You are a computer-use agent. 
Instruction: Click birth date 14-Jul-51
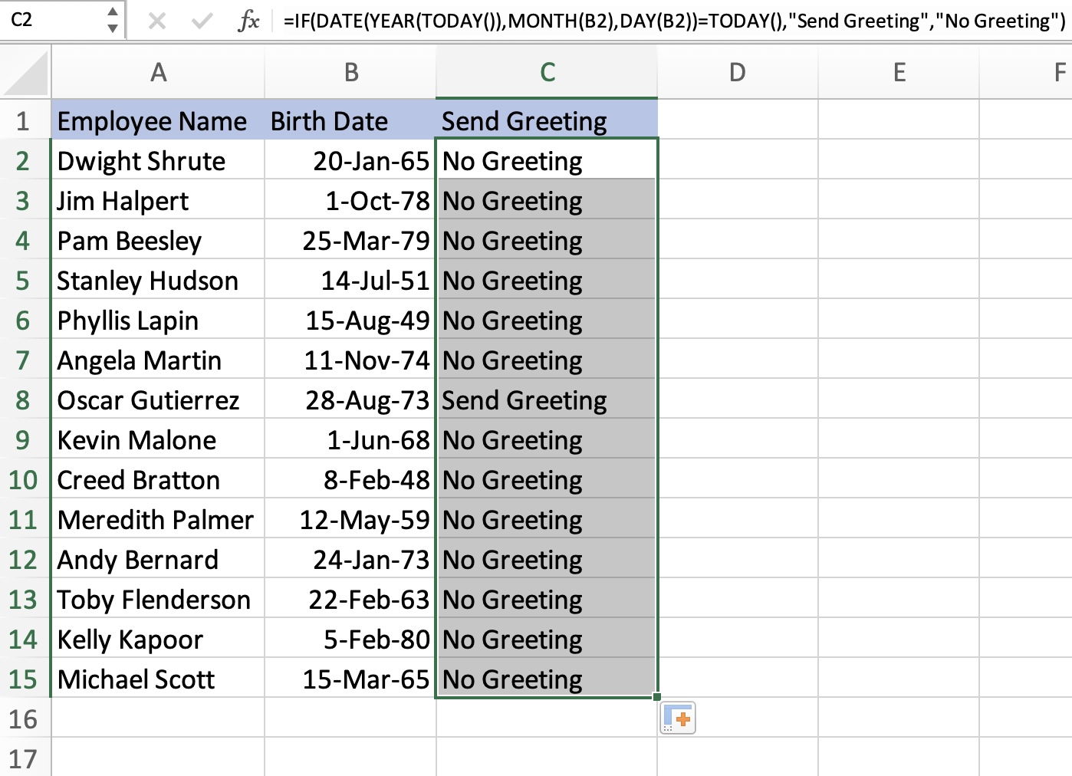click(x=350, y=280)
